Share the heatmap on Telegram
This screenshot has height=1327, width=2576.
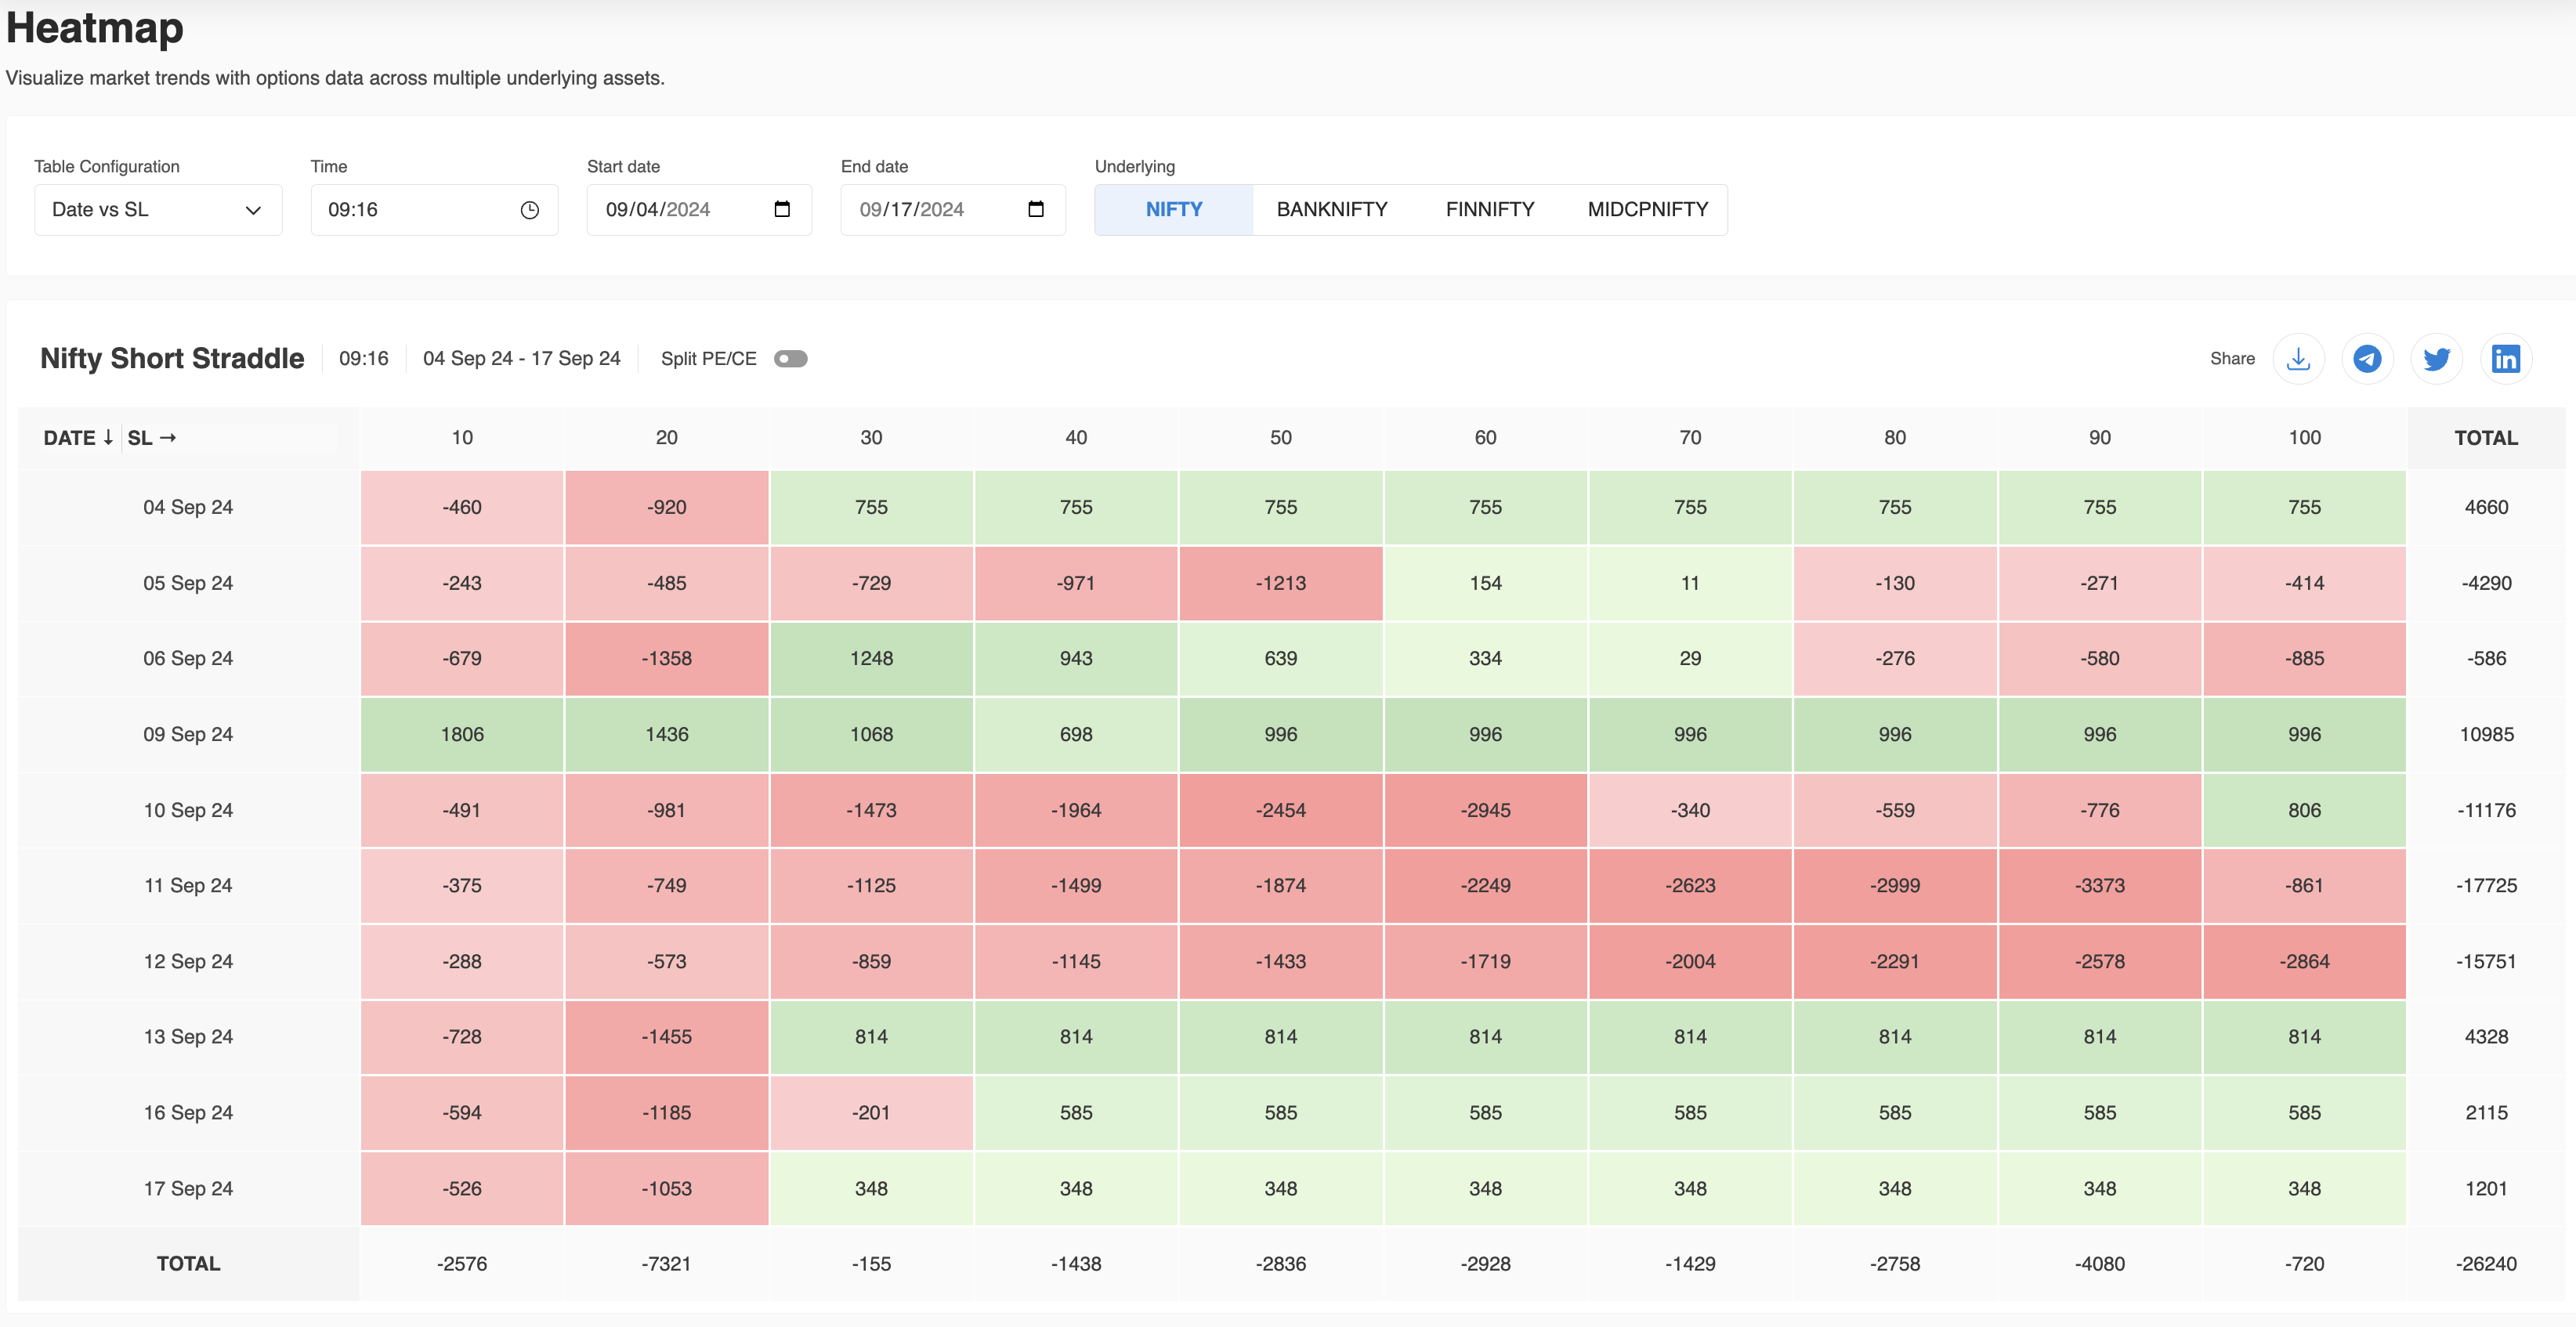(x=2367, y=359)
